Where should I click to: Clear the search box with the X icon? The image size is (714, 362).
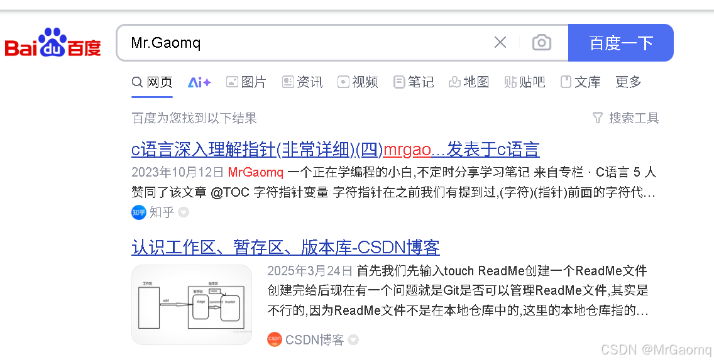[500, 42]
